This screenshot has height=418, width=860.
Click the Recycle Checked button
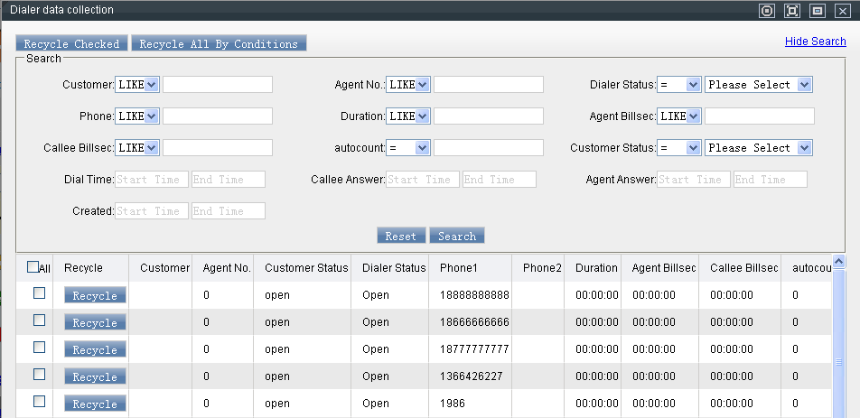coord(71,43)
